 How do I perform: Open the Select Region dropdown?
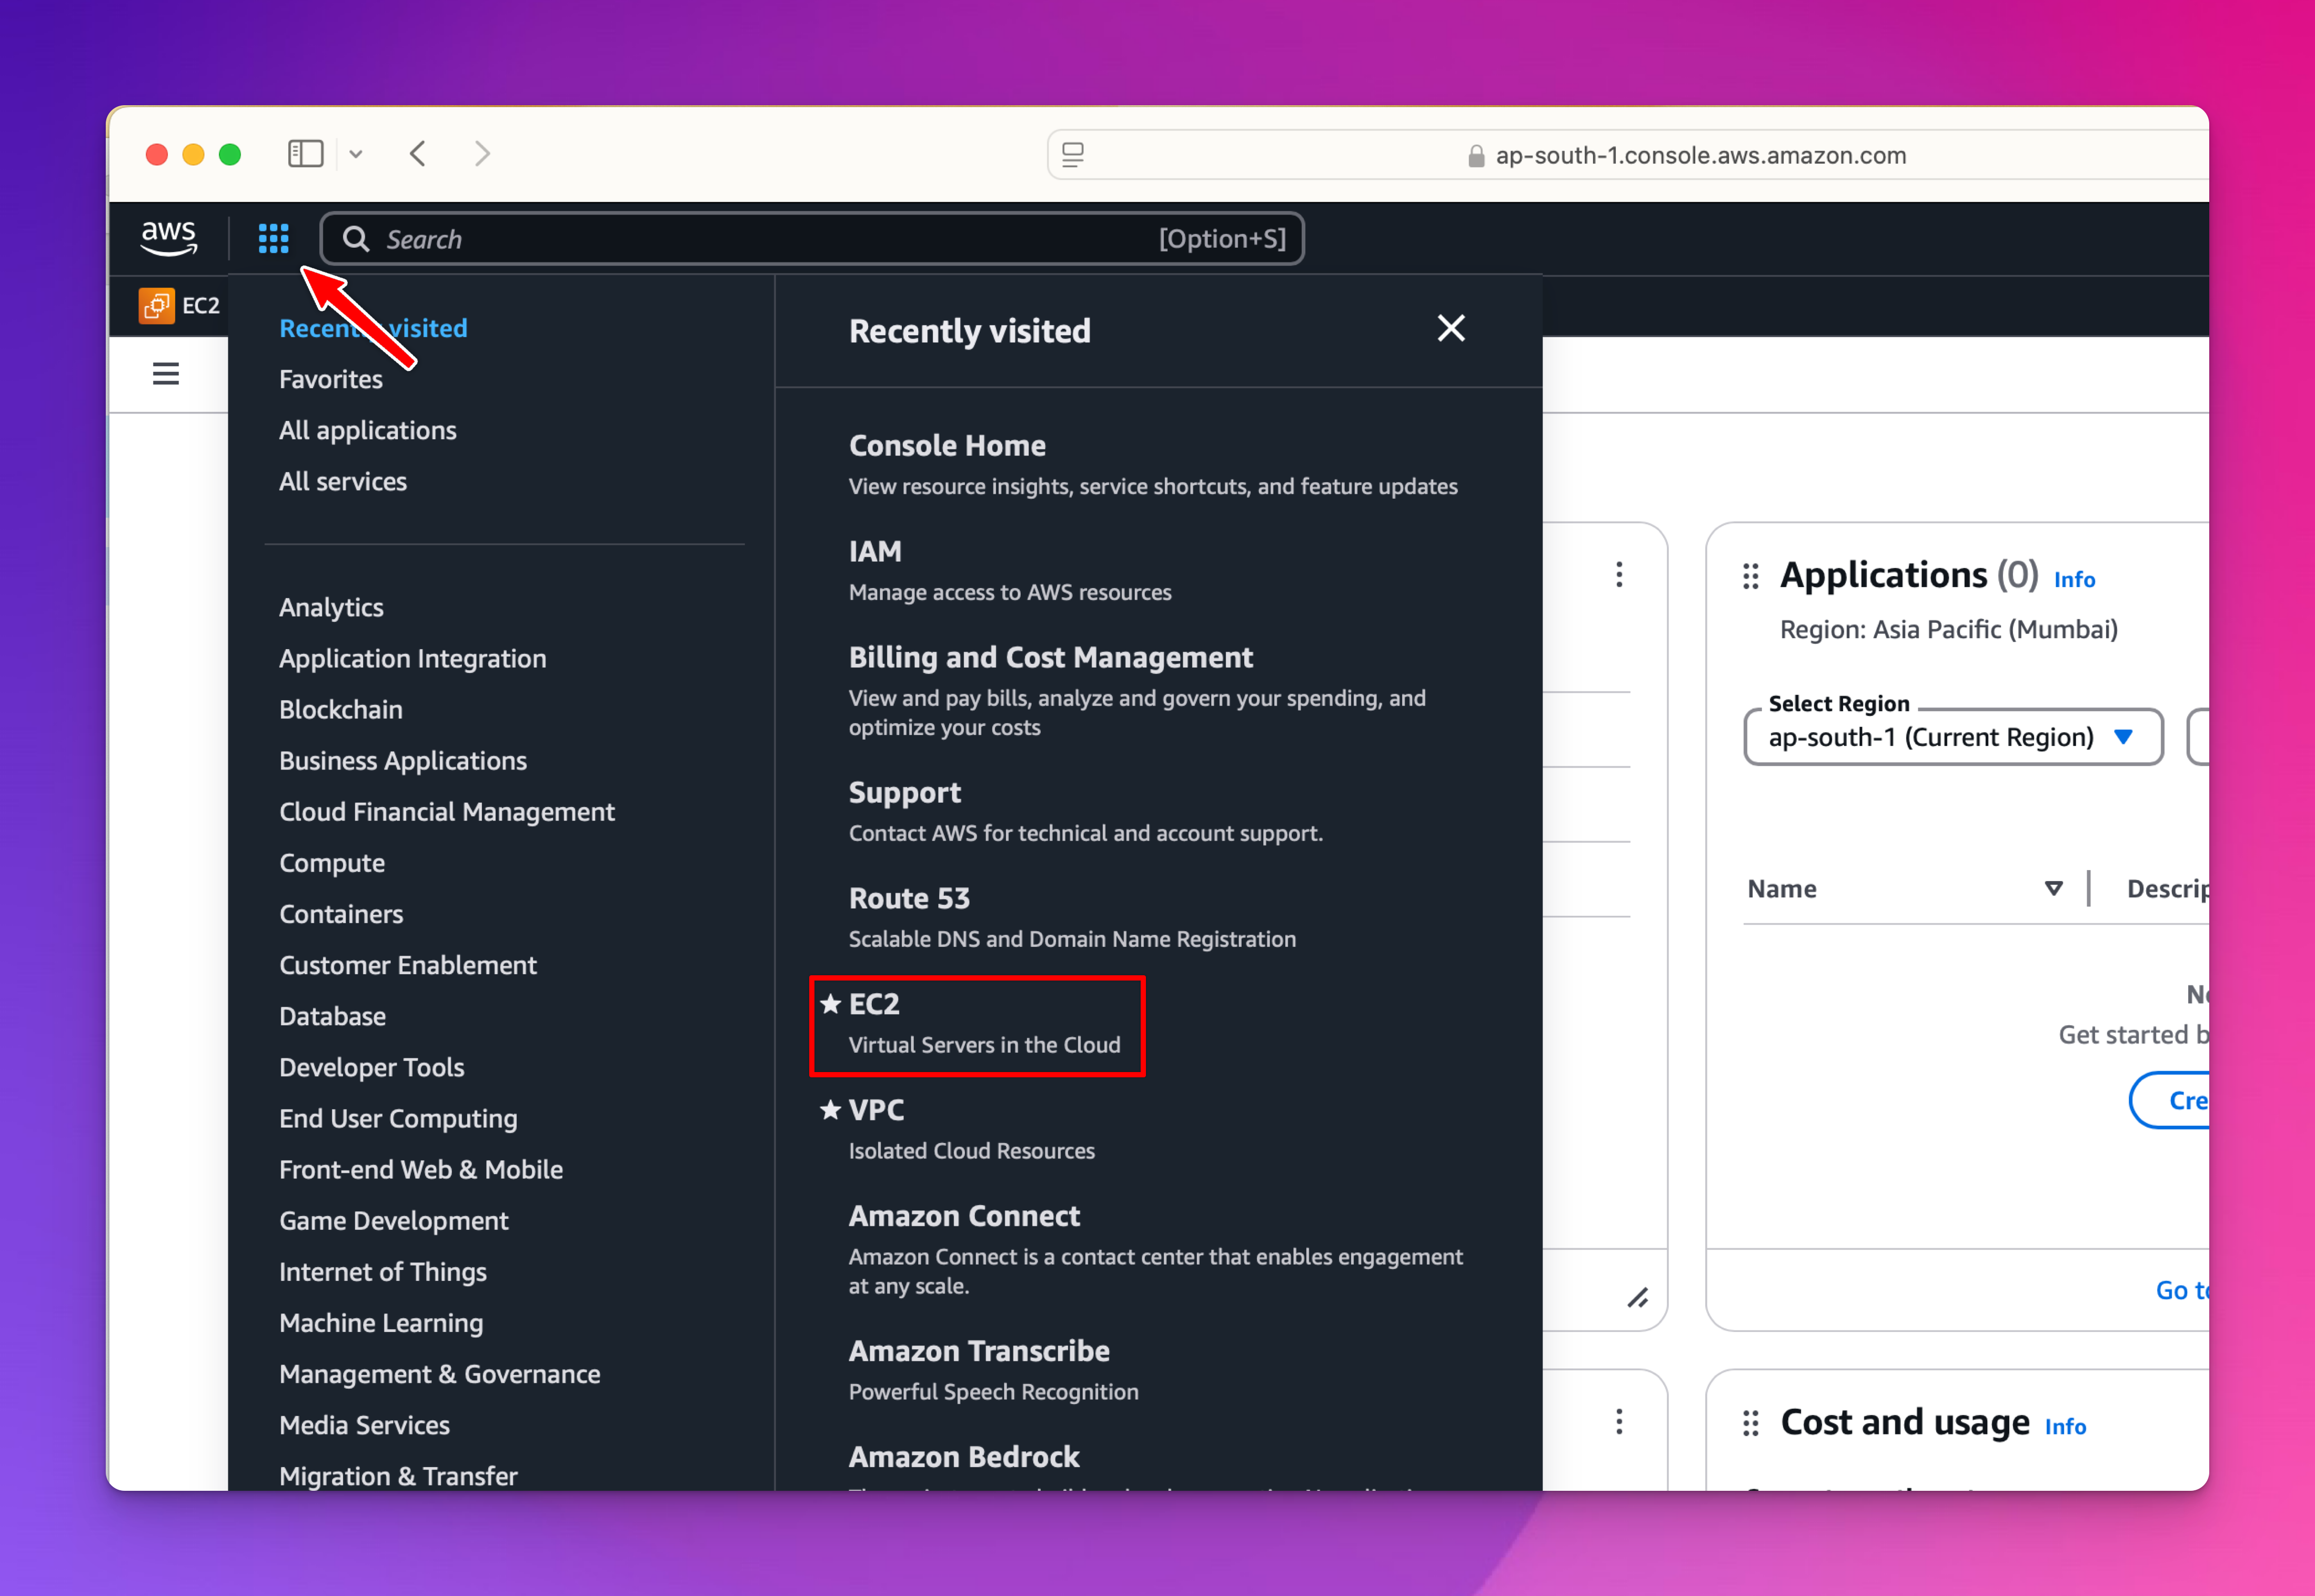(x=1953, y=737)
